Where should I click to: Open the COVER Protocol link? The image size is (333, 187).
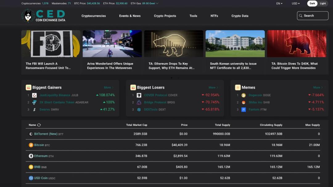coord(155,95)
